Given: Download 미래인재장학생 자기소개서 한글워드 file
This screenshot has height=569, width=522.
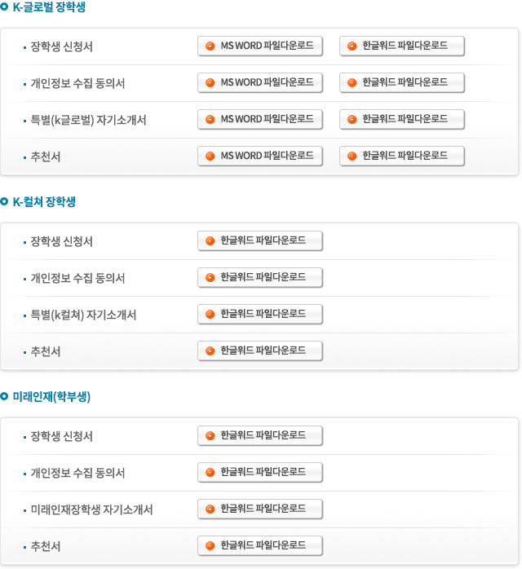Looking at the screenshot, I should [x=260, y=509].
